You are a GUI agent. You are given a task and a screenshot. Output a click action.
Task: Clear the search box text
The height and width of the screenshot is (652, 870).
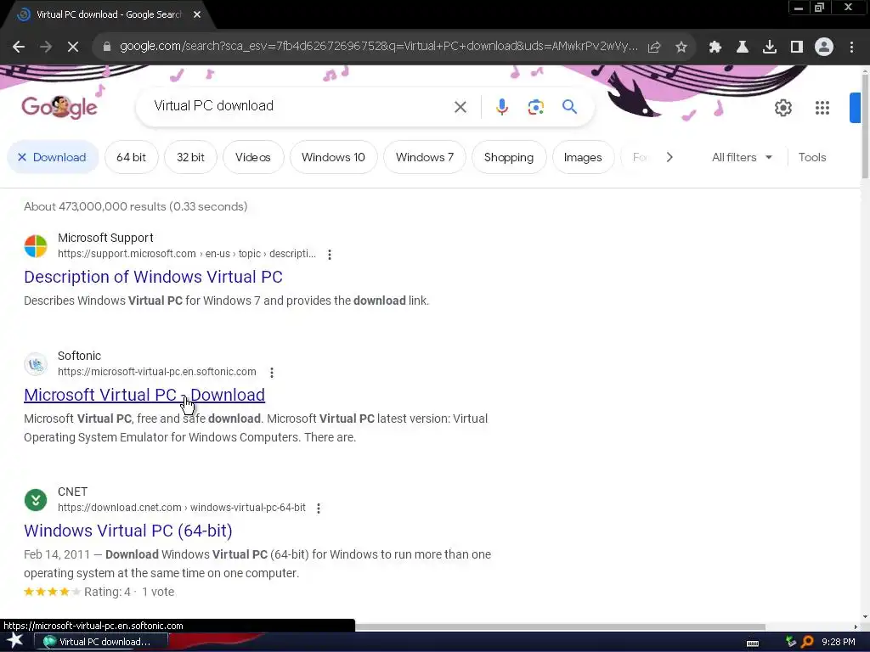pyautogui.click(x=460, y=107)
